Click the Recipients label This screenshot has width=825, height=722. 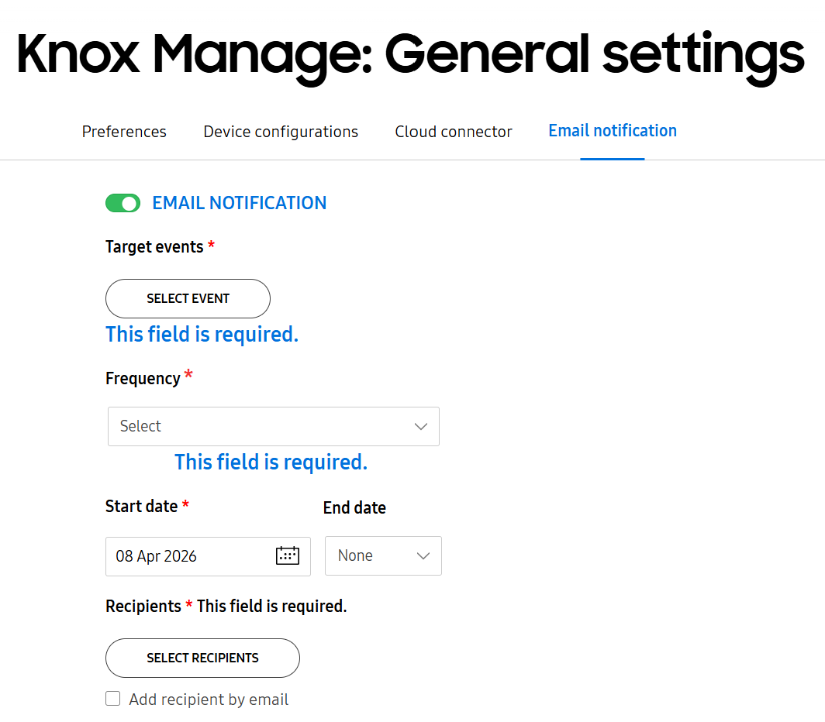click(143, 606)
